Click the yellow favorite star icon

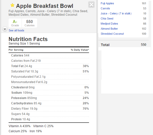click(x=12, y=6)
